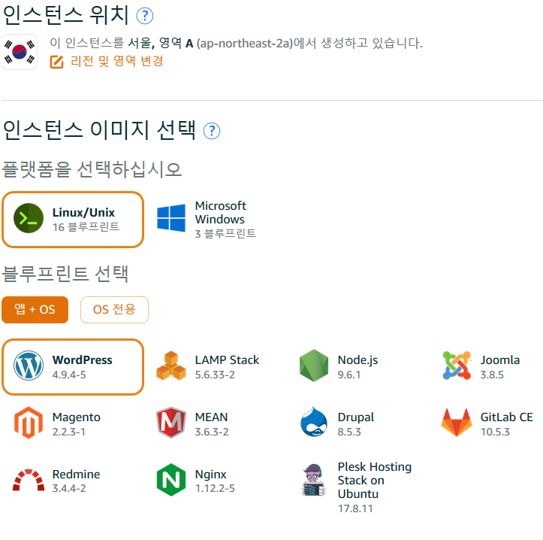Select the Linux/Unix platform card

pyautogui.click(x=73, y=220)
